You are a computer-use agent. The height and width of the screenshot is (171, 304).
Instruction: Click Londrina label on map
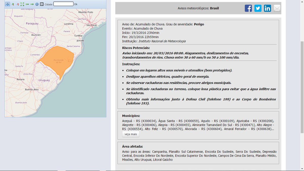69,24
